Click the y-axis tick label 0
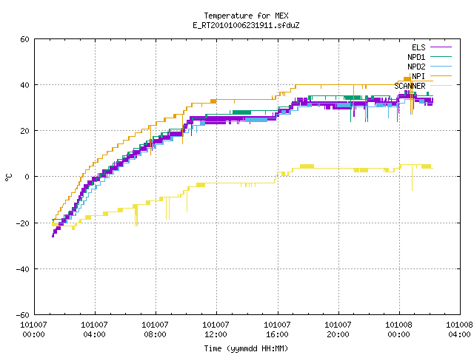The height and width of the screenshot is (355, 474). pos(27,177)
